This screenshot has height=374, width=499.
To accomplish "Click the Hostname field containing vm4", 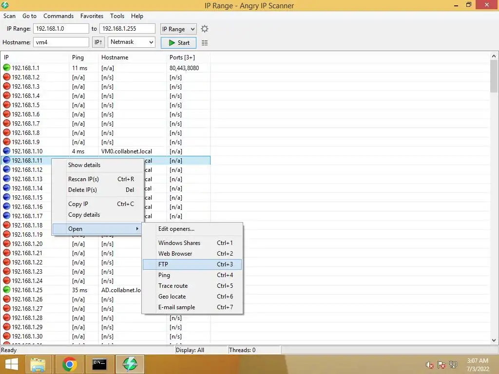I will [x=61, y=42].
